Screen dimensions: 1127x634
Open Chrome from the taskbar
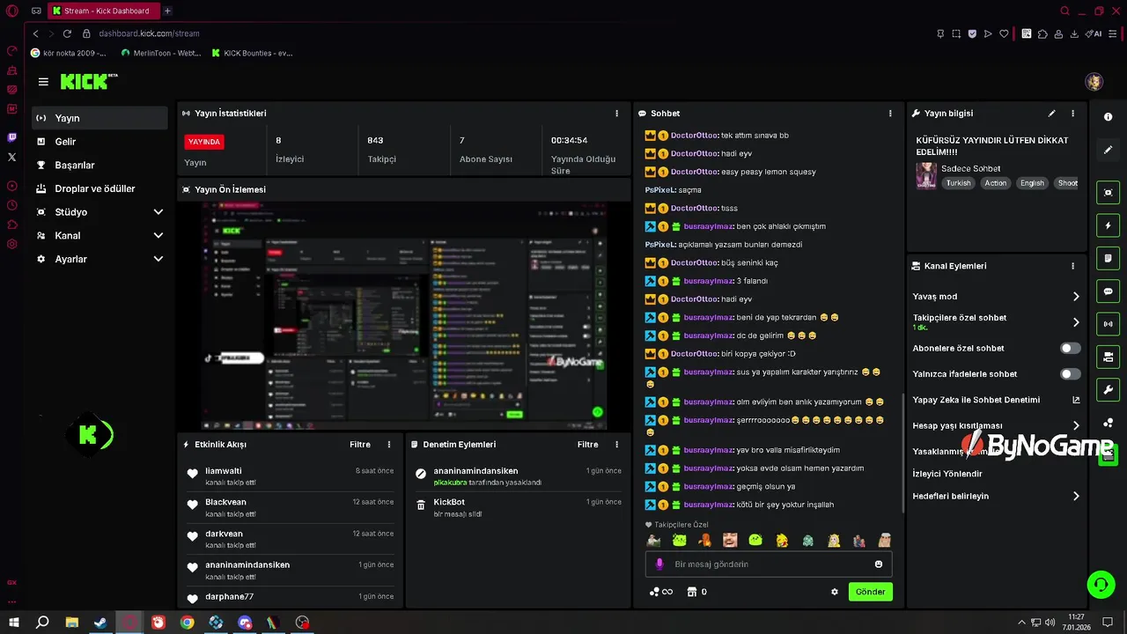[187, 623]
